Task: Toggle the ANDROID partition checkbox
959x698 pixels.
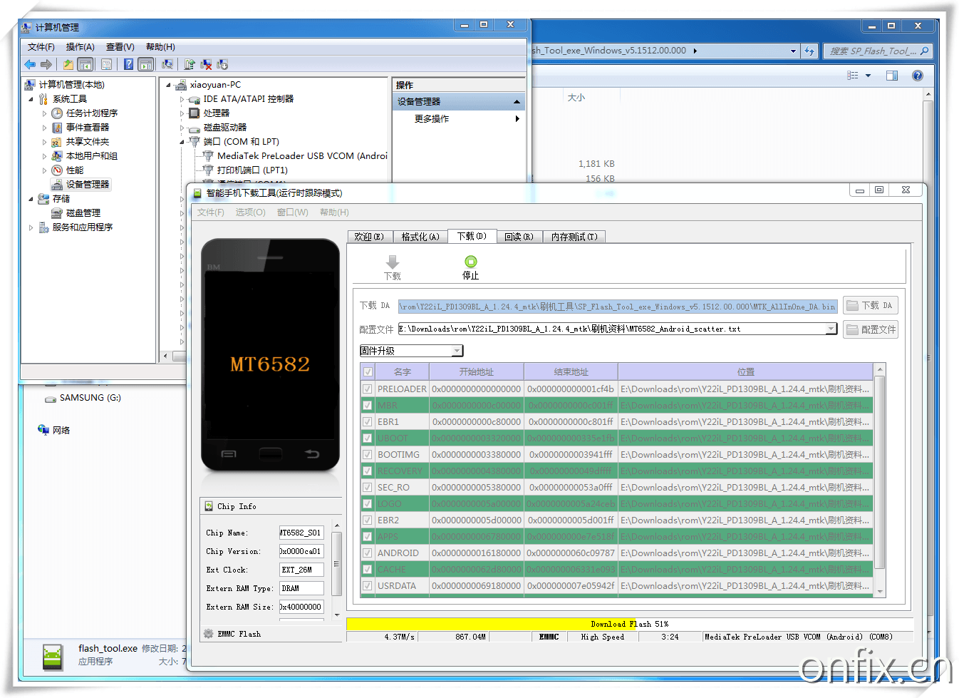Action: [x=367, y=553]
